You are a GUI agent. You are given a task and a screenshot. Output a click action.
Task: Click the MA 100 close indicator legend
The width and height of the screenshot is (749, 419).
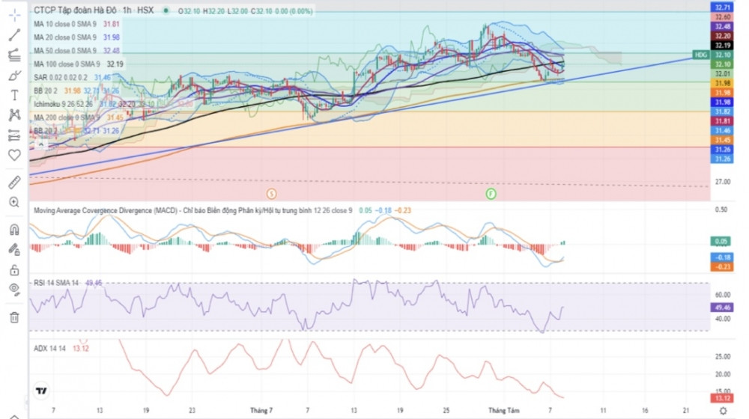point(67,64)
